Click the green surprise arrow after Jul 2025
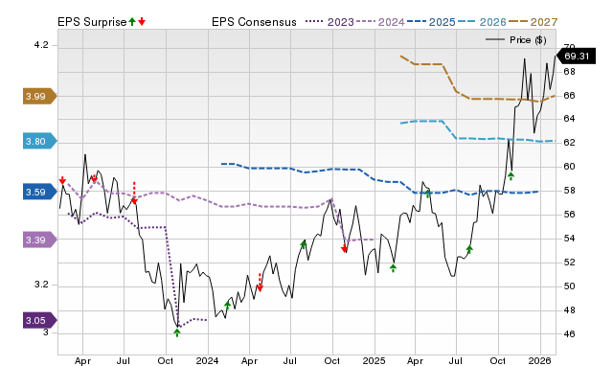The image size is (613, 366). click(469, 249)
